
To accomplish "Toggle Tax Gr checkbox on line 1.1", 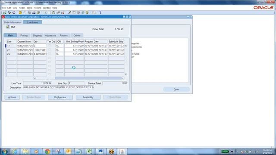I will click(50, 46).
